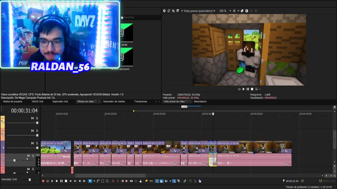Mute video track 7 with M button
The image size is (337, 189).
tap(33, 143)
